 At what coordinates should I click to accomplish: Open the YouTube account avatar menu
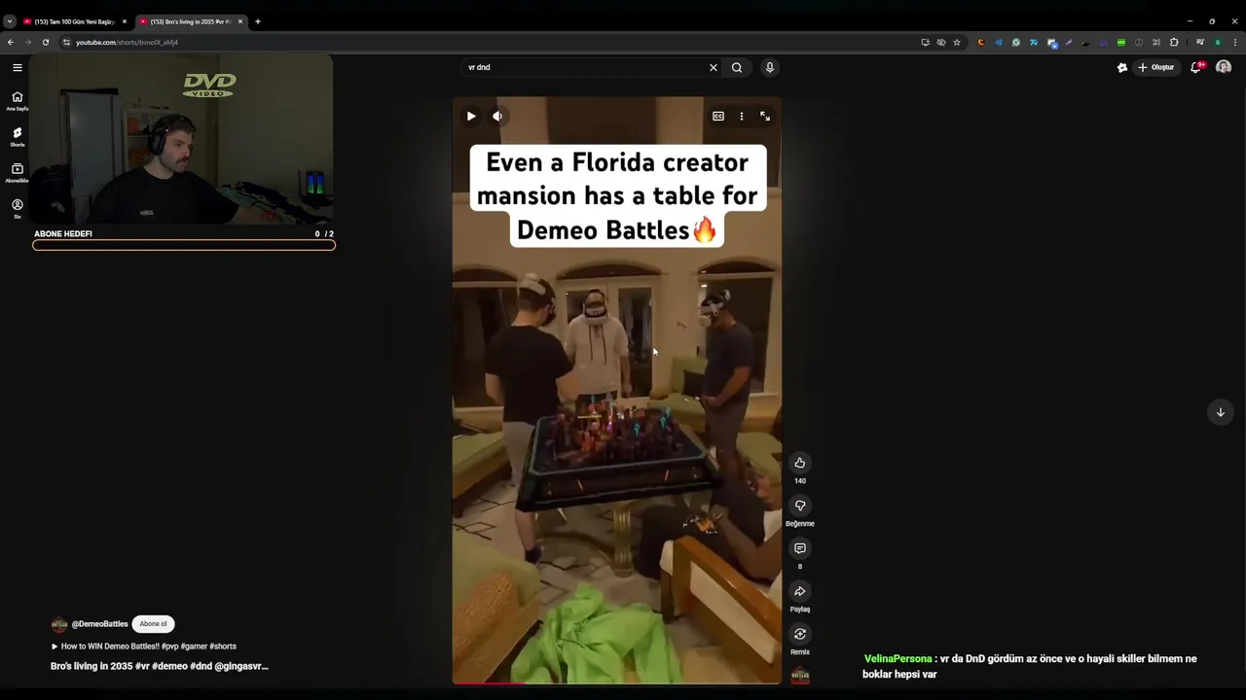point(1224,68)
